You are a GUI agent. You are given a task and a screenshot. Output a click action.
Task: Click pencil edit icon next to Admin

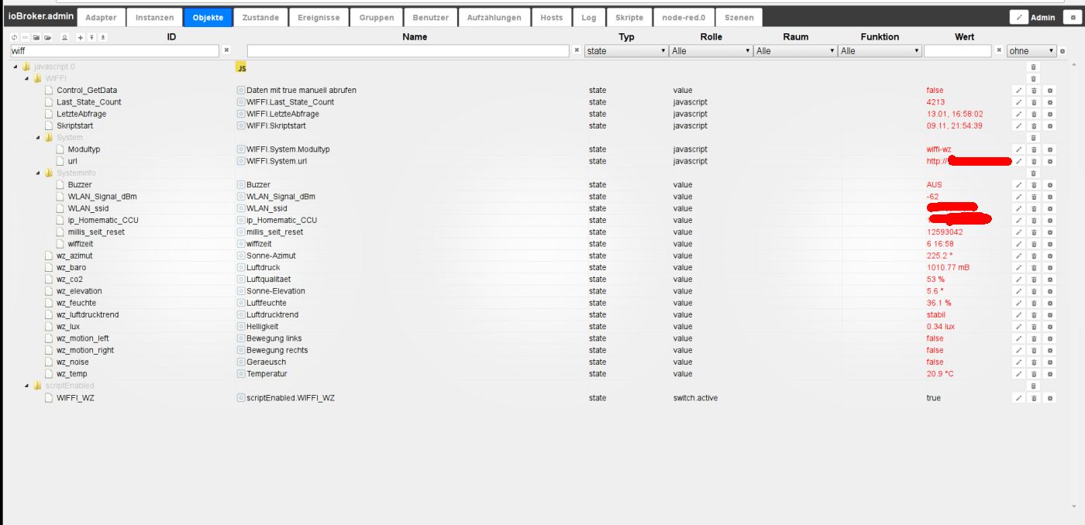pyautogui.click(x=1019, y=17)
